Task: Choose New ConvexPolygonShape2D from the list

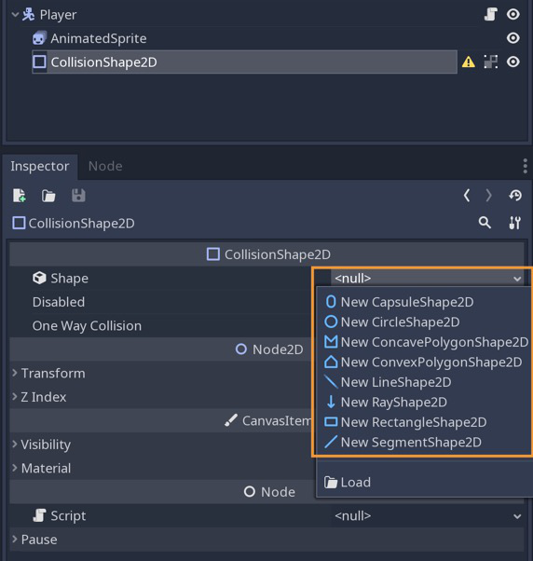Action: [425, 363]
